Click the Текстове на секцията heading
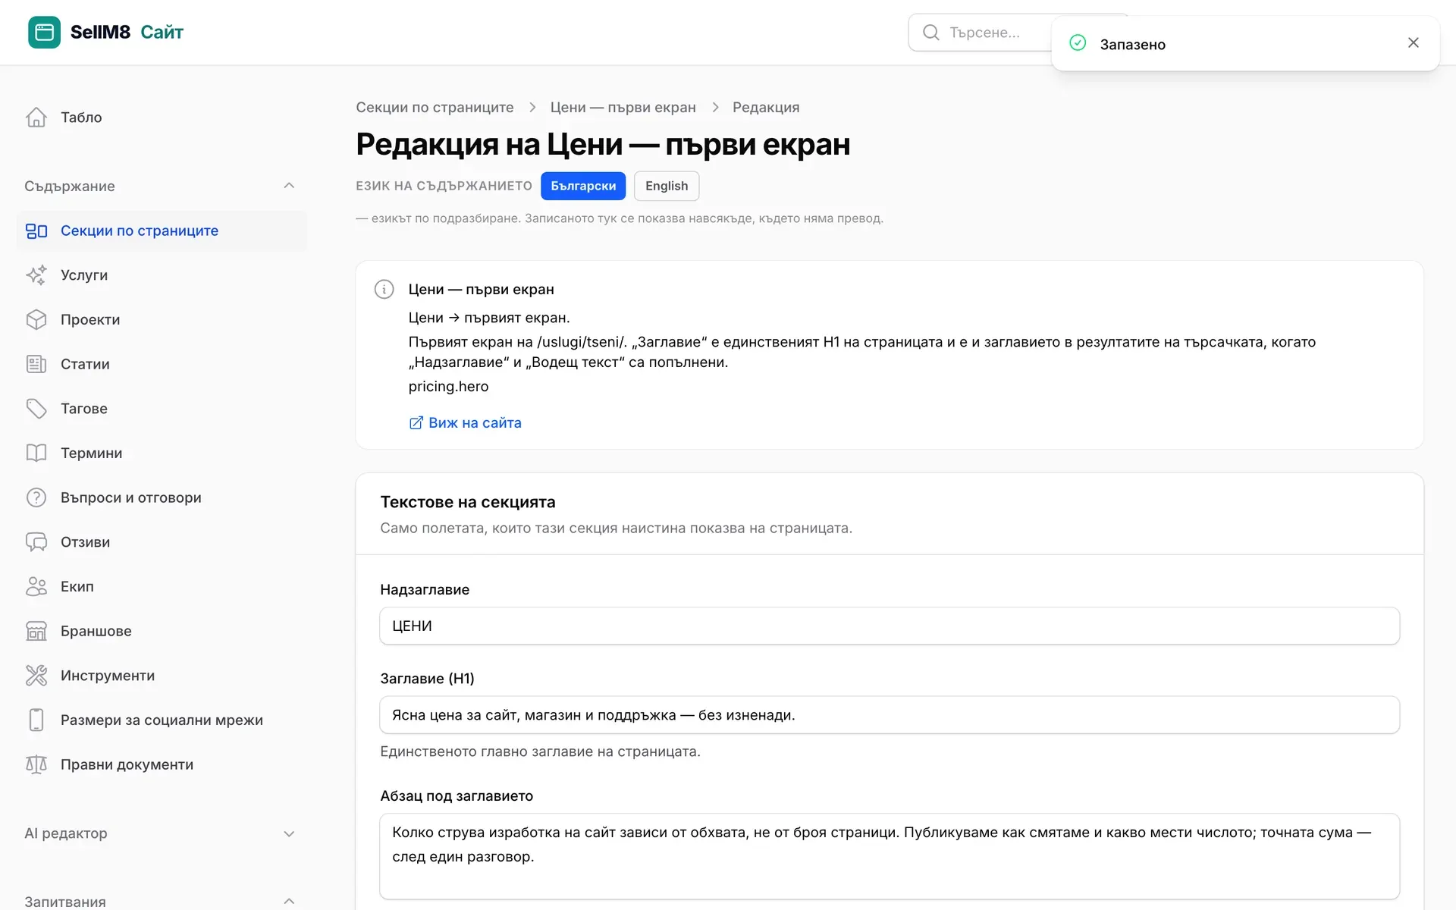 468,502
